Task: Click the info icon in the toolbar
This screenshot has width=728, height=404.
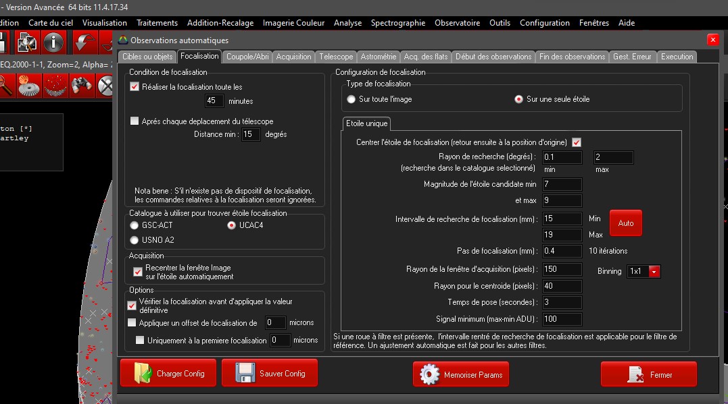Action: pyautogui.click(x=53, y=42)
